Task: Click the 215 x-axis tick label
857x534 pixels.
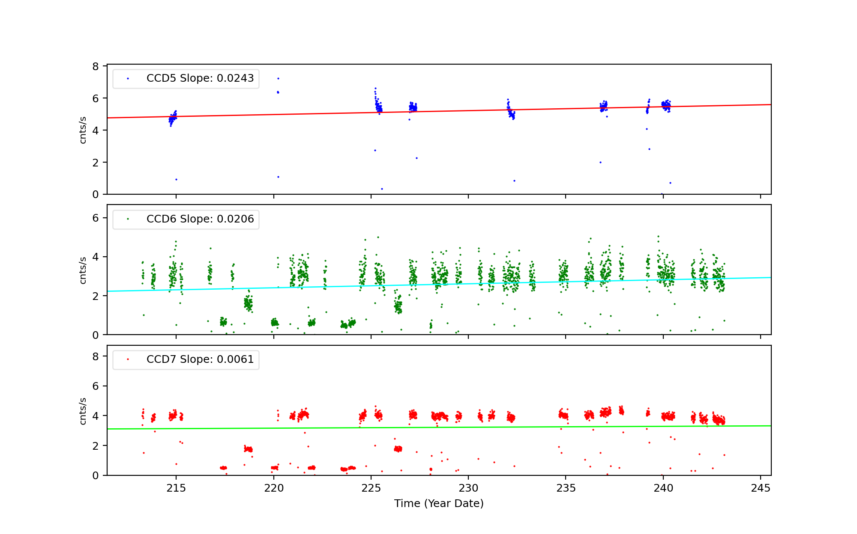Action: pyautogui.click(x=176, y=488)
